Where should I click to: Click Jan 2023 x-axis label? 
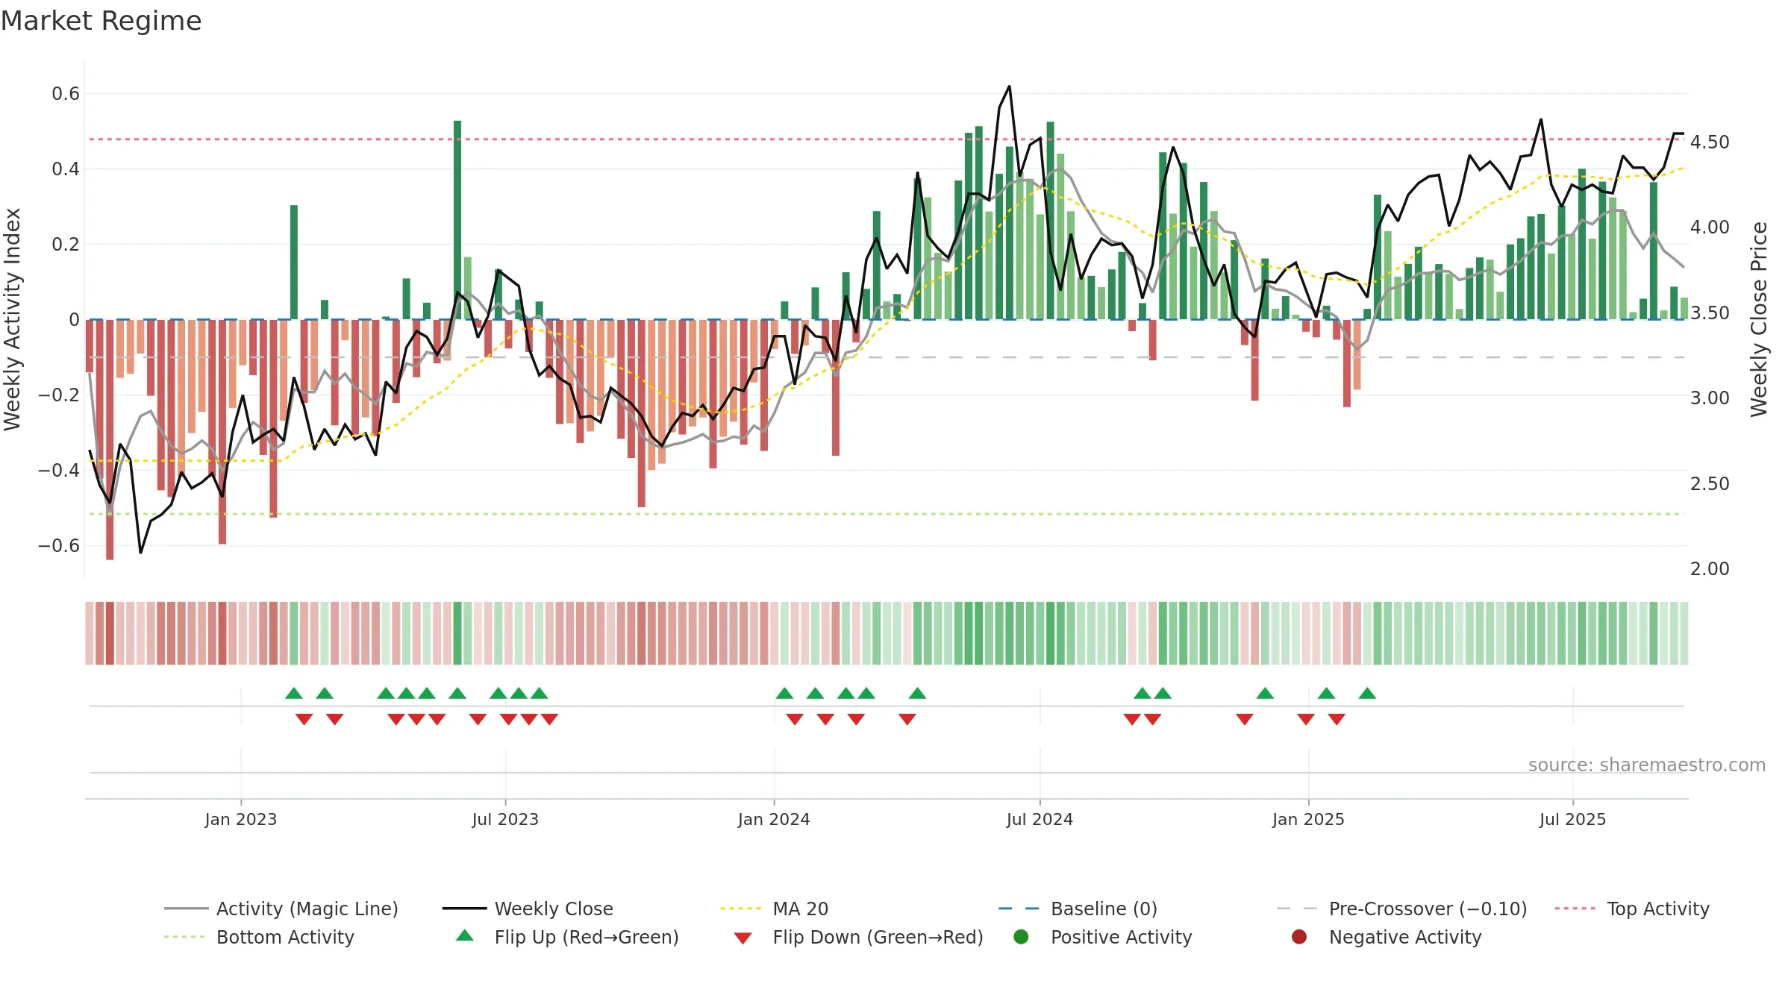(241, 819)
